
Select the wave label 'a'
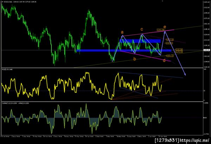pyautogui.click(x=122, y=32)
